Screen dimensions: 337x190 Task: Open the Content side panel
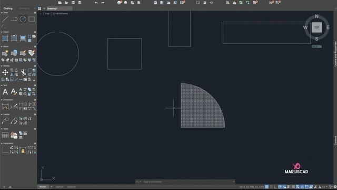pyautogui.click(x=335, y=141)
